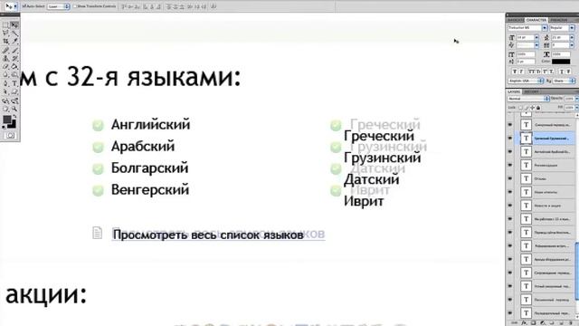Select the Eyedropper tool
579x326 pixels.
(x=14, y=42)
